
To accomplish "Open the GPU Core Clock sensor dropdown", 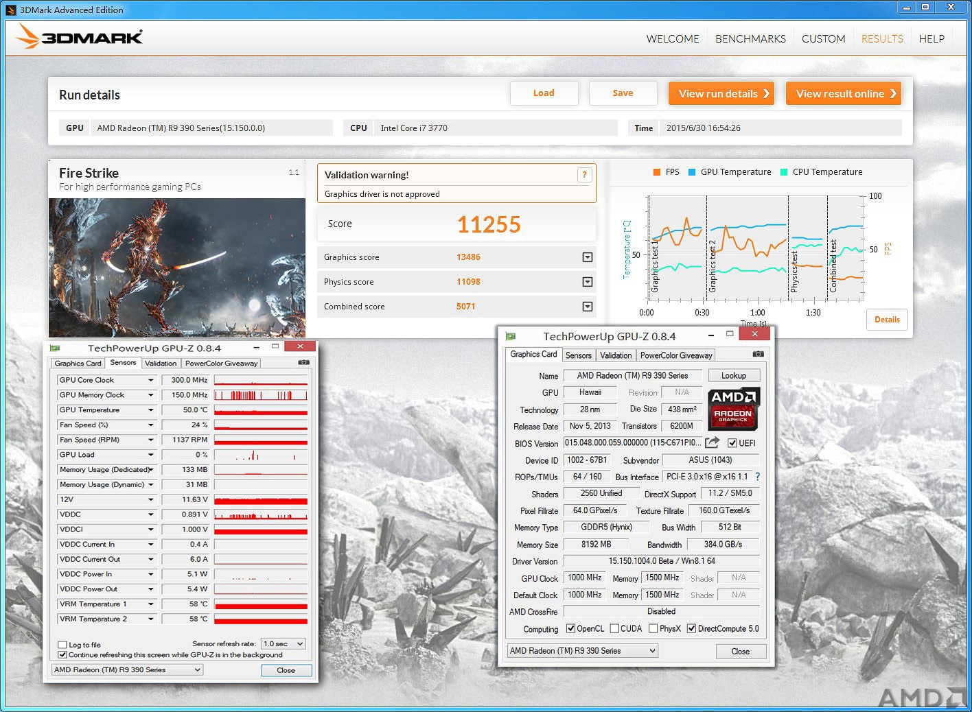I will 151,380.
